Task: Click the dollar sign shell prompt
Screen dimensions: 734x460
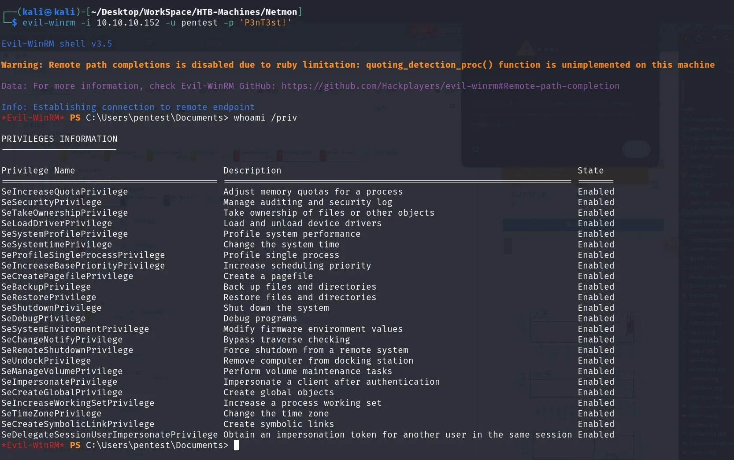Action: coord(15,22)
